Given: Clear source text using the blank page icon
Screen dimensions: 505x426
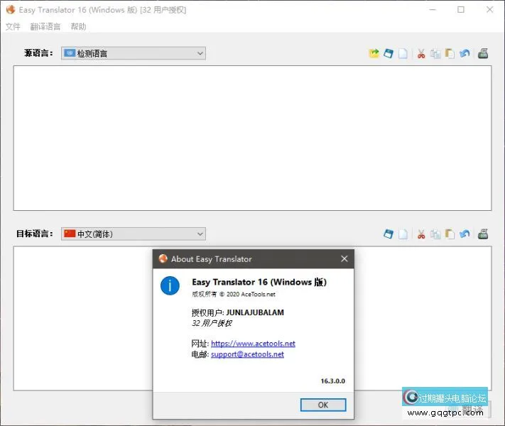Looking at the screenshot, I should (403, 53).
